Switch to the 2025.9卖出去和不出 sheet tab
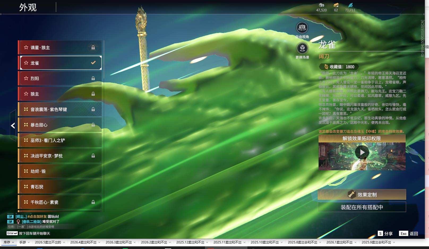 pyautogui.click(x=376, y=242)
